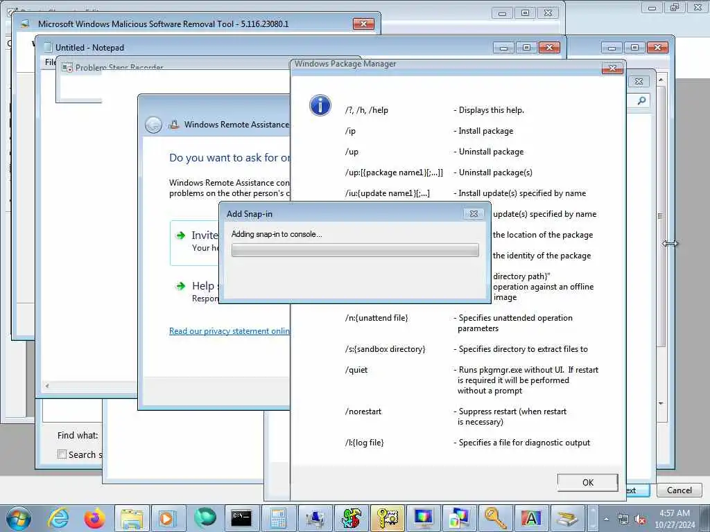Click scroll-down arrow of right scrollbar
The height and width of the screenshot is (532, 710).
(x=661, y=403)
